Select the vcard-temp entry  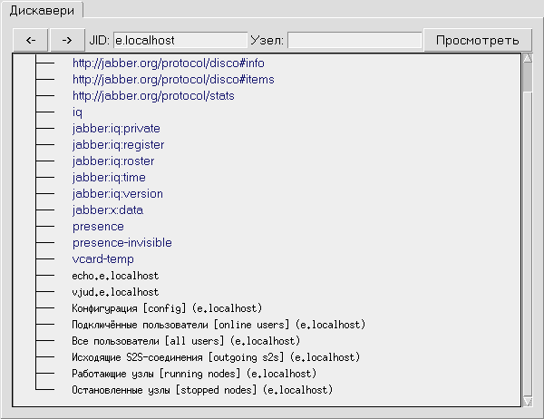103,259
